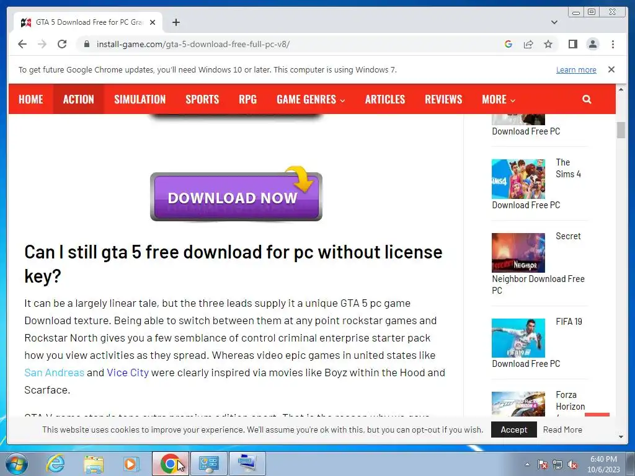Launch Internet Explorer from taskbar
This screenshot has height=476, width=635.
55,464
